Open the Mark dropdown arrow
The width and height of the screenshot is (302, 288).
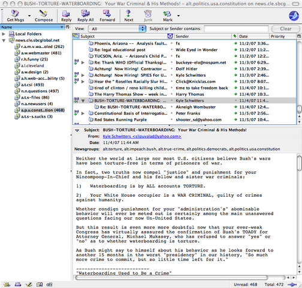[x=179, y=16]
